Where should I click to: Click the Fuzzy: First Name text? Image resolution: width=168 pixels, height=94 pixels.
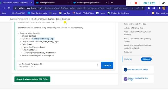tap(48, 53)
